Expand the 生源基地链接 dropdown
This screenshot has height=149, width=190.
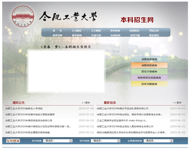(158, 141)
